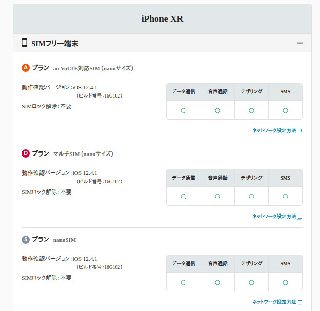
Task: Click external-link icon in A plan section
Action: pyautogui.click(x=299, y=131)
